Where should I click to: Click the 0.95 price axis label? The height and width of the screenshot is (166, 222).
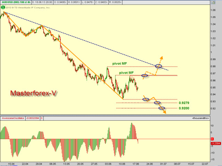tap(213, 87)
